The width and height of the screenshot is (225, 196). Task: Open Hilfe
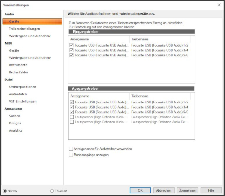(x=211, y=190)
